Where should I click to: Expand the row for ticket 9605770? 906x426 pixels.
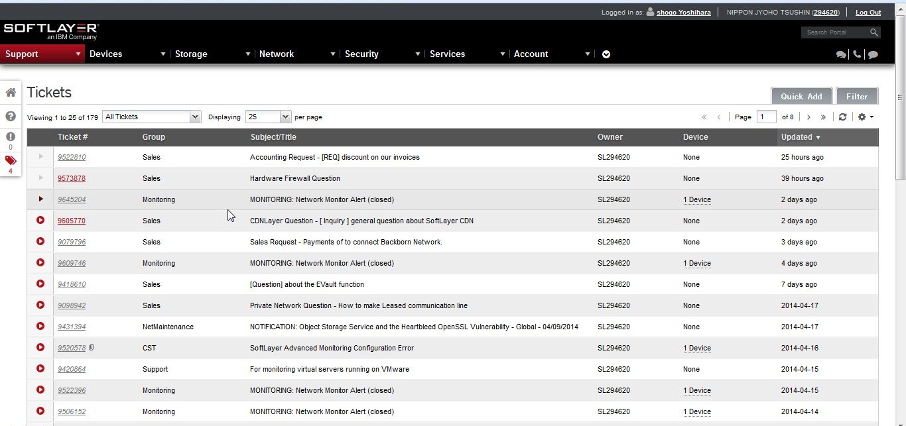point(40,220)
